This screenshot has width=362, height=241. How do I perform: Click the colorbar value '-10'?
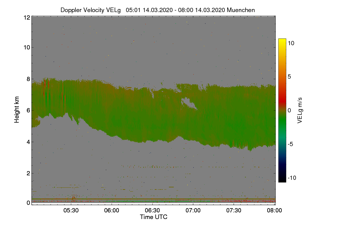pyautogui.click(x=291, y=178)
